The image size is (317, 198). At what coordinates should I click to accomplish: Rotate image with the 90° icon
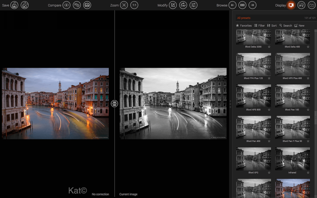point(183,5)
